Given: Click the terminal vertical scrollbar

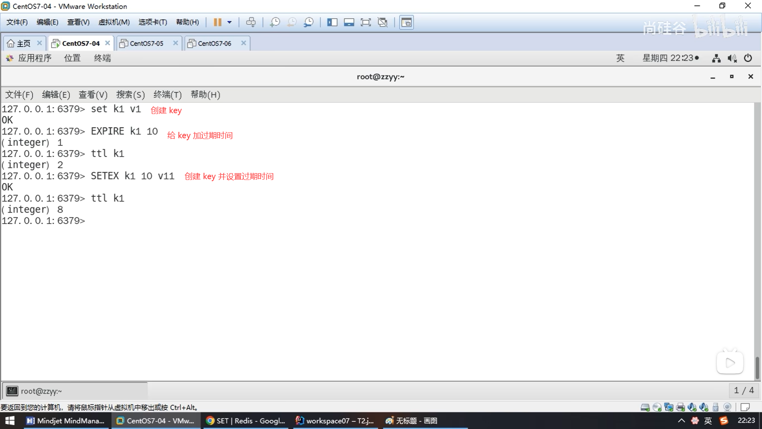Looking at the screenshot, I should click(x=757, y=367).
